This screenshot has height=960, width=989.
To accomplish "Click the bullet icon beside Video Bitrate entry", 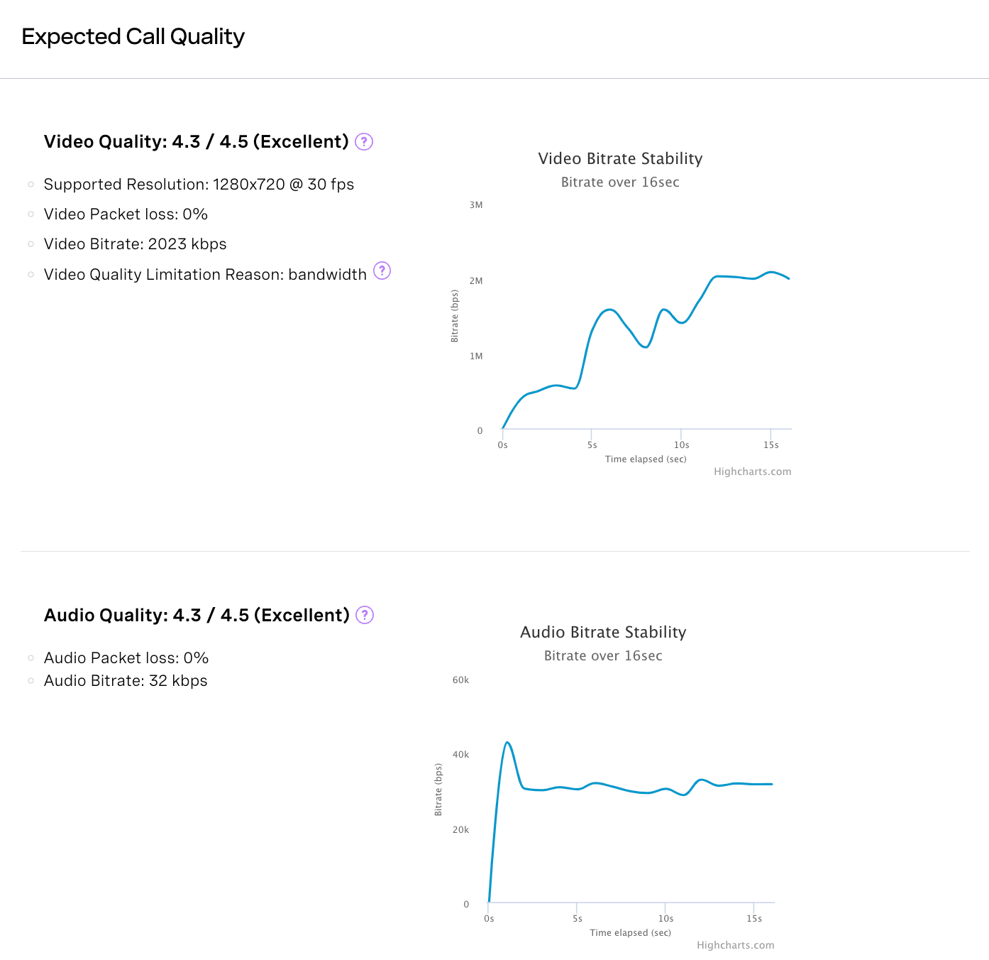I will 31,244.
